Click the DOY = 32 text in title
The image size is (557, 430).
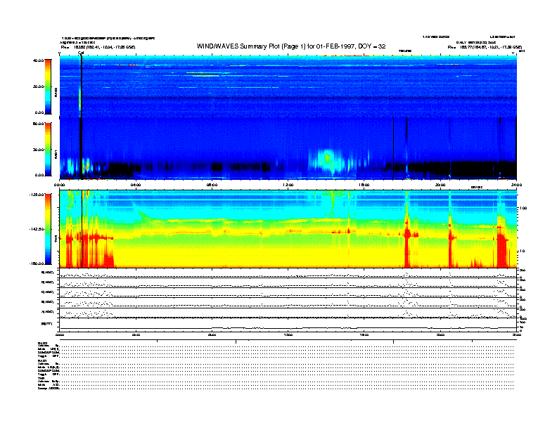click(x=371, y=46)
